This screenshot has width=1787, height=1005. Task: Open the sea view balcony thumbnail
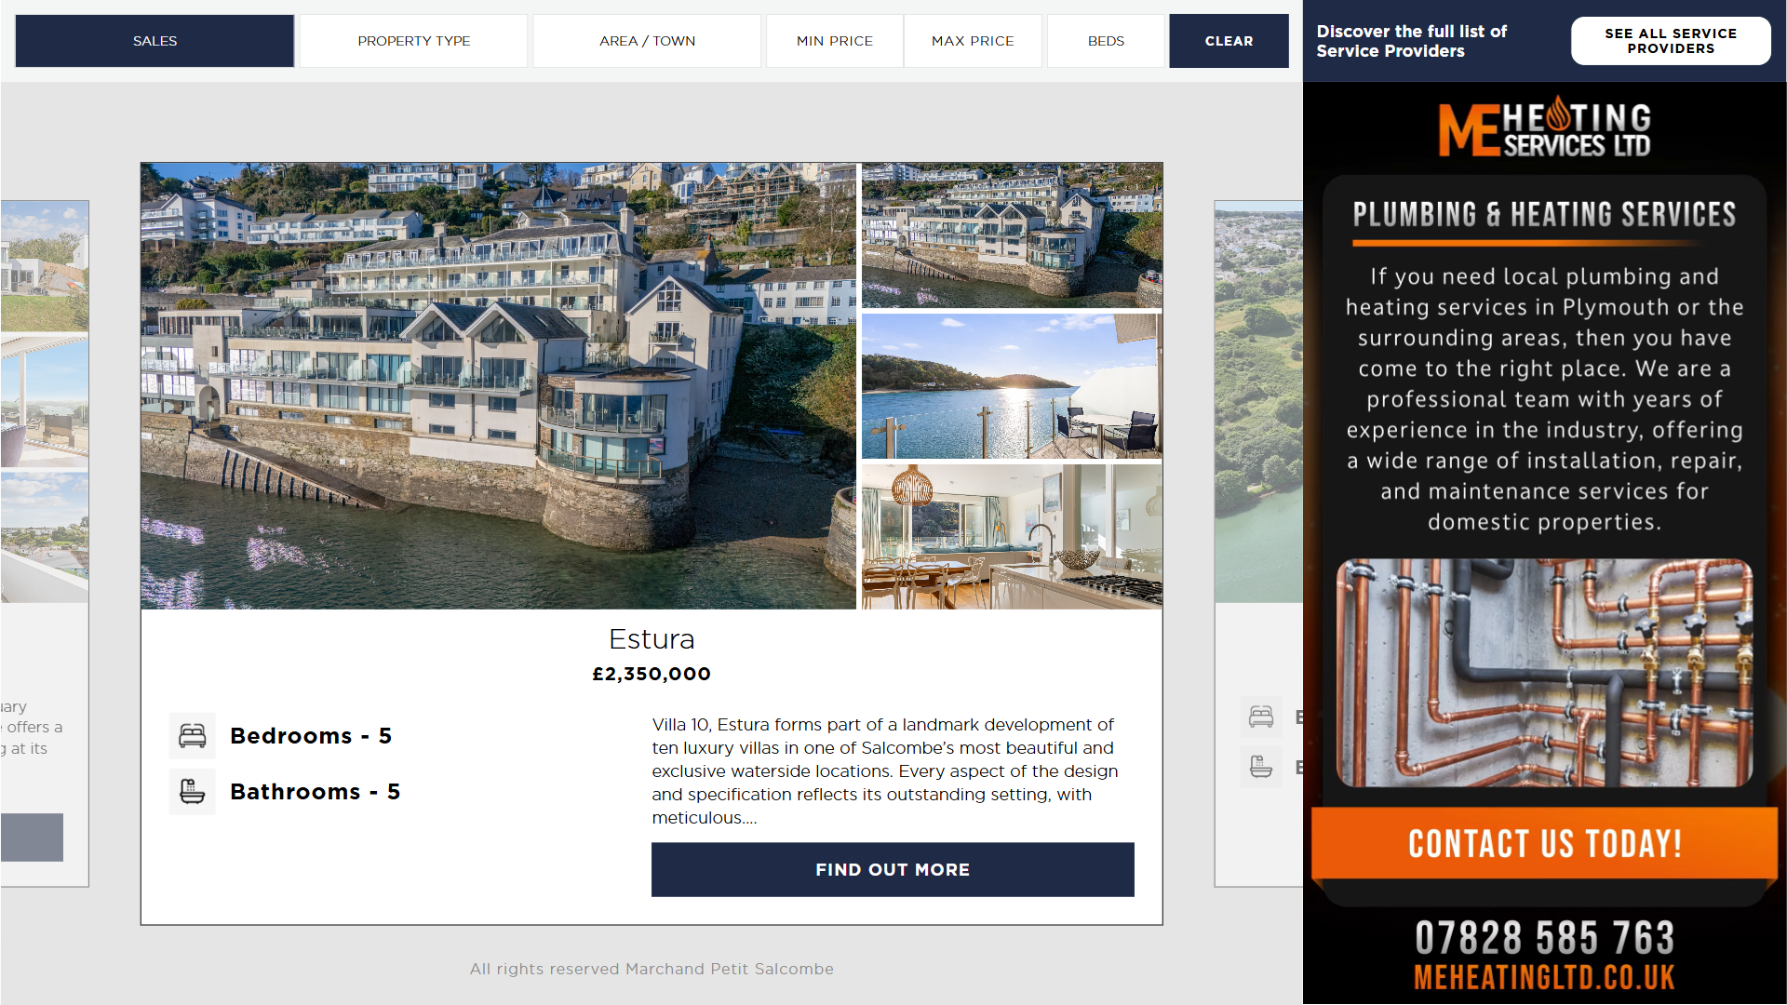1012,386
